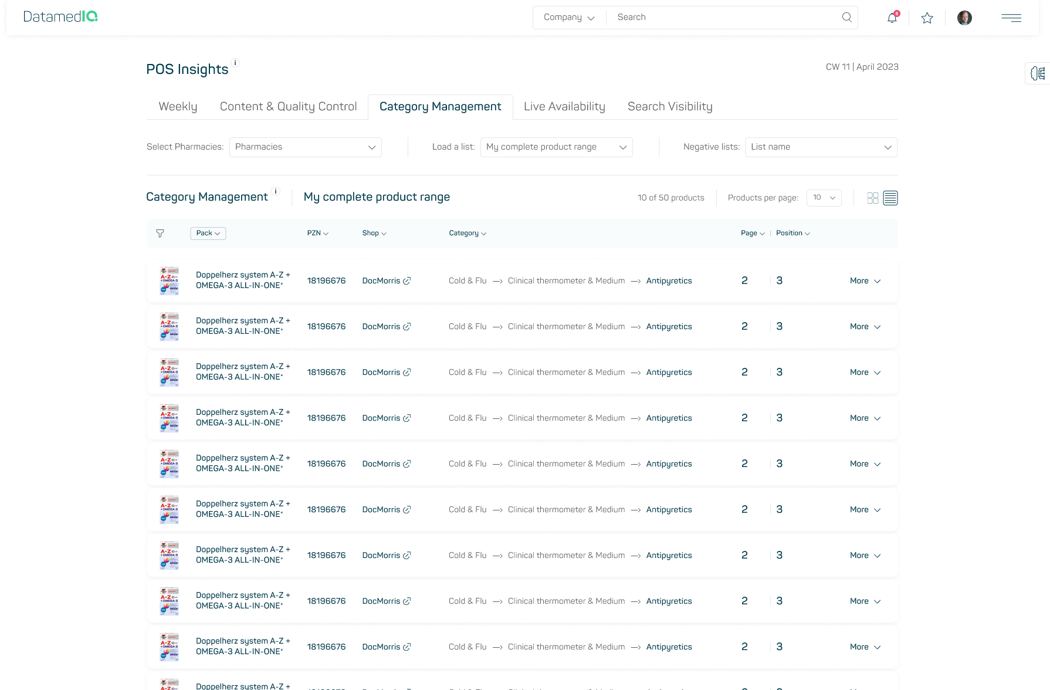This screenshot has width=1050, height=690.
Task: Click the table filter funnel icon
Action: tap(160, 234)
